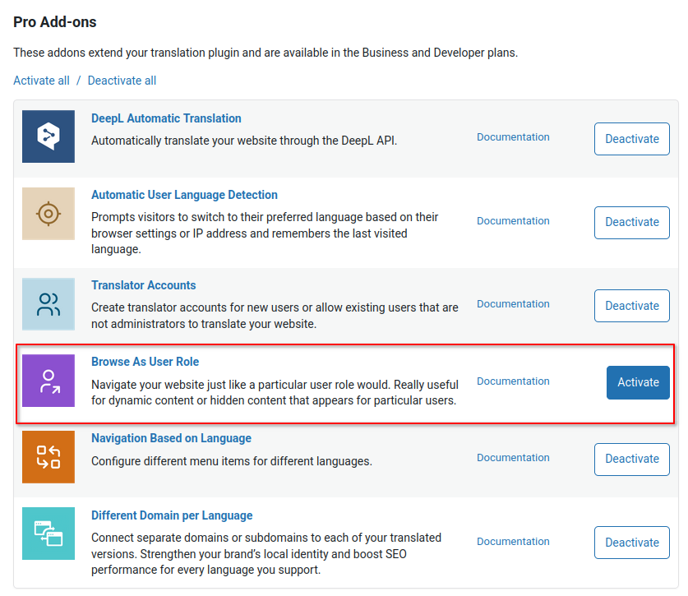Image resolution: width=688 pixels, height=596 pixels.
Task: Open the DeepL Automatic Translation add-on page
Action: click(x=166, y=118)
